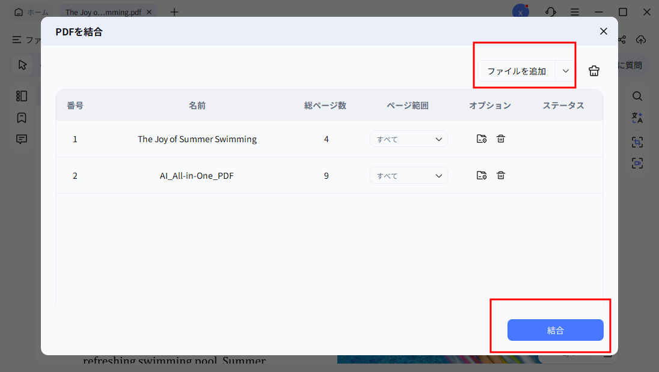The image size is (659, 372).
Task: Open page range dropdown for AI_All-in-One_PDF
Action: point(408,176)
